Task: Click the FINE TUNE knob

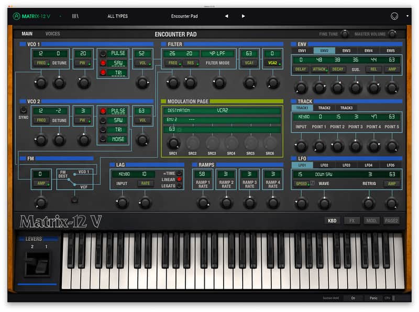Action: pyautogui.click(x=345, y=34)
